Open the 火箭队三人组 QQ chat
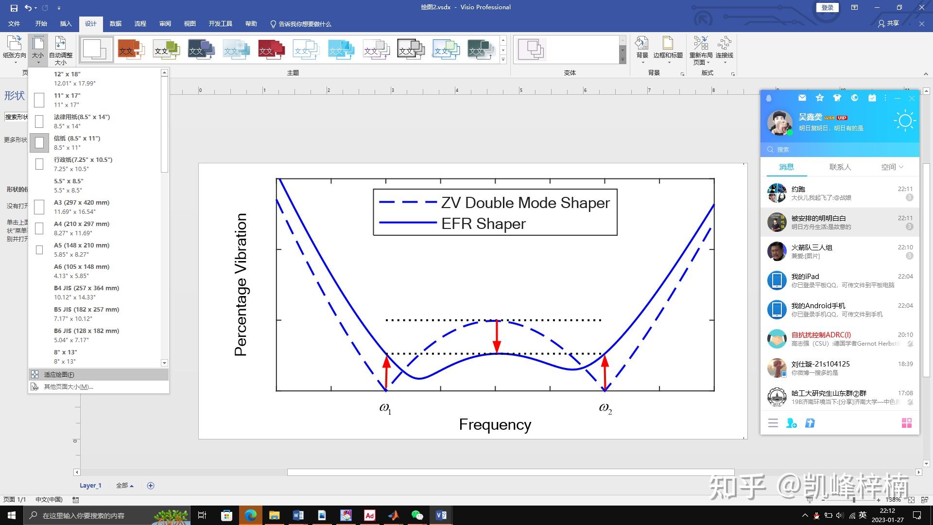 click(840, 251)
